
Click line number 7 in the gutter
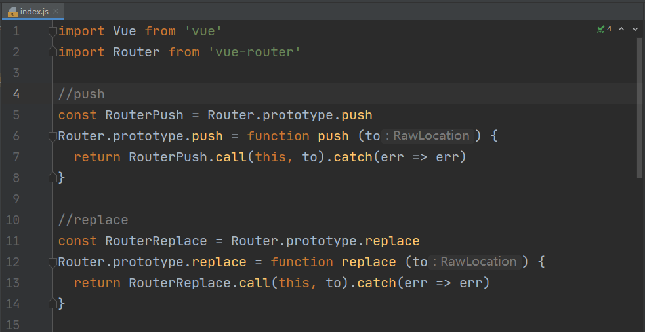[x=16, y=157]
